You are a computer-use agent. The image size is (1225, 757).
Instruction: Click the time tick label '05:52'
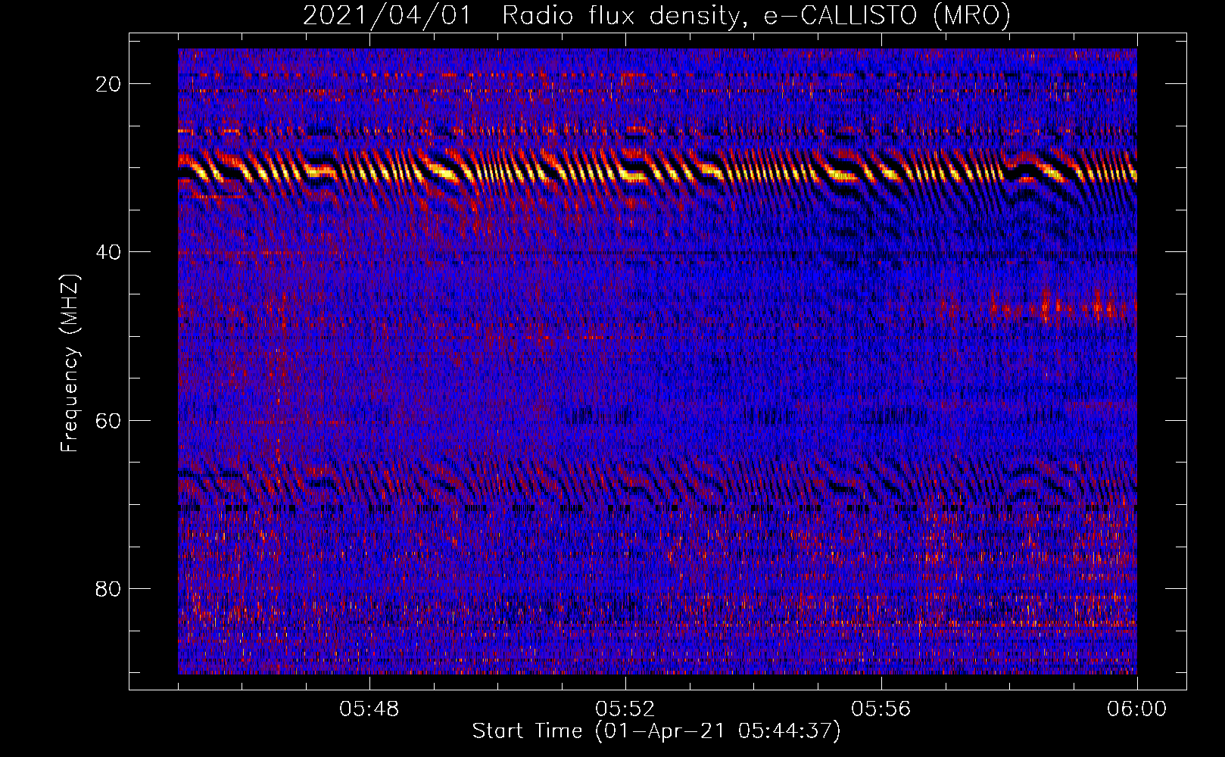coord(625,709)
